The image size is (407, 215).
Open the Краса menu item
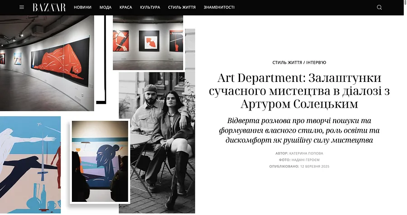coord(126,7)
